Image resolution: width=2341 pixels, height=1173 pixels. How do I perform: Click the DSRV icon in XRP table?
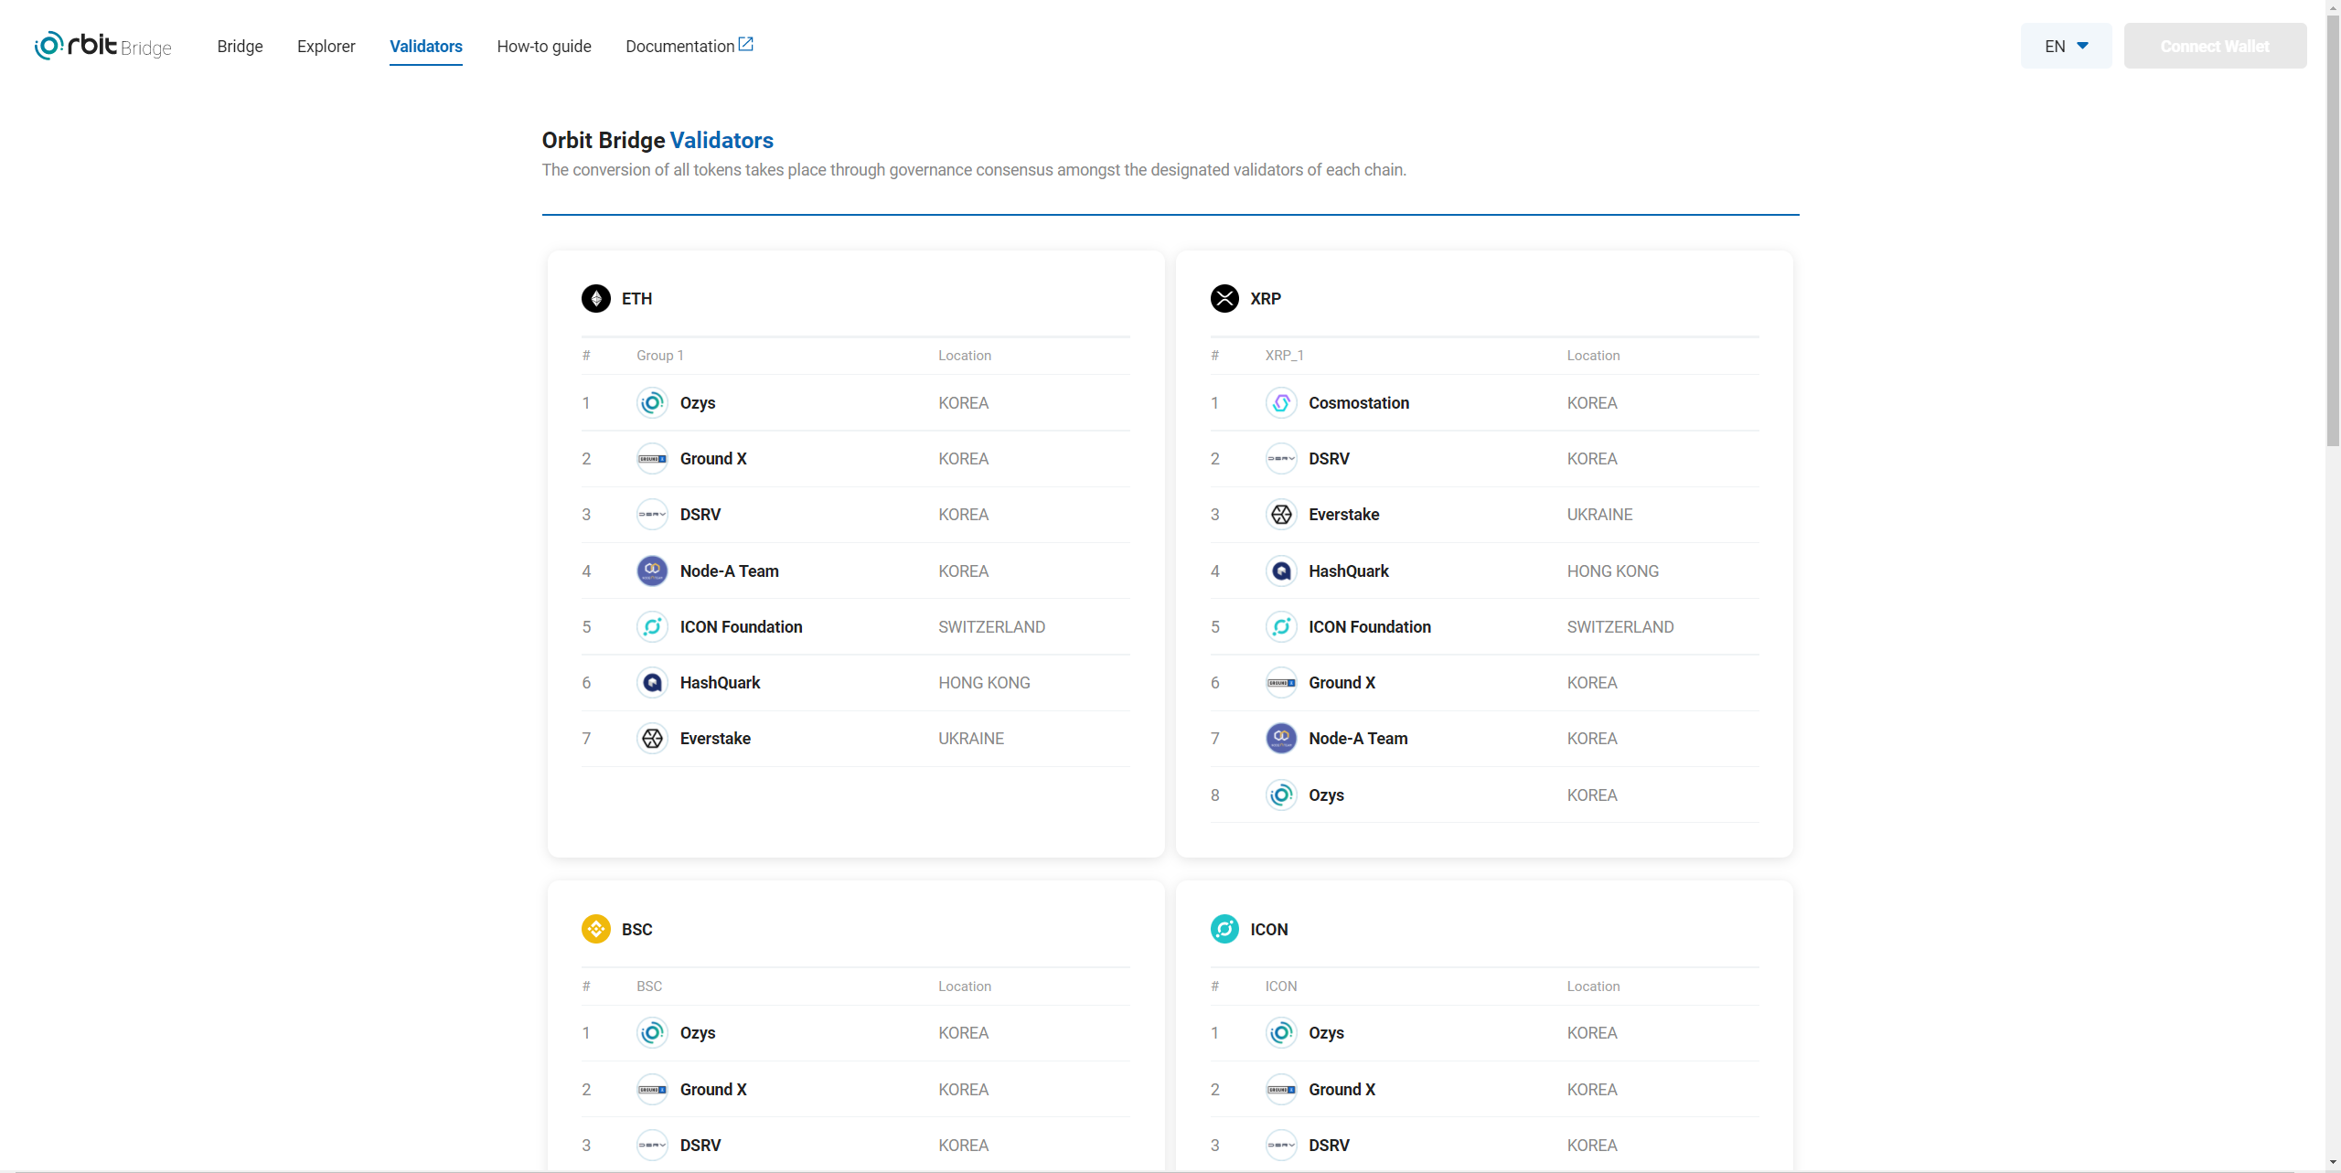[x=1281, y=459]
